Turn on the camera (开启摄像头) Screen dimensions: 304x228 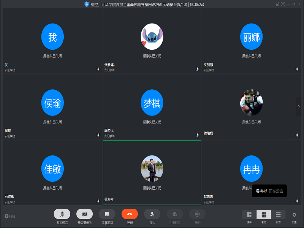point(84,214)
